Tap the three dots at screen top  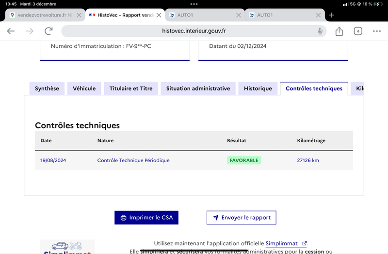coord(194,4)
